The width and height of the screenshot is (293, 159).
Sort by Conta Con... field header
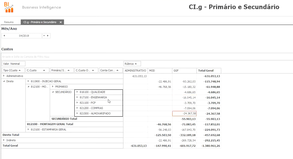click(x=111, y=70)
